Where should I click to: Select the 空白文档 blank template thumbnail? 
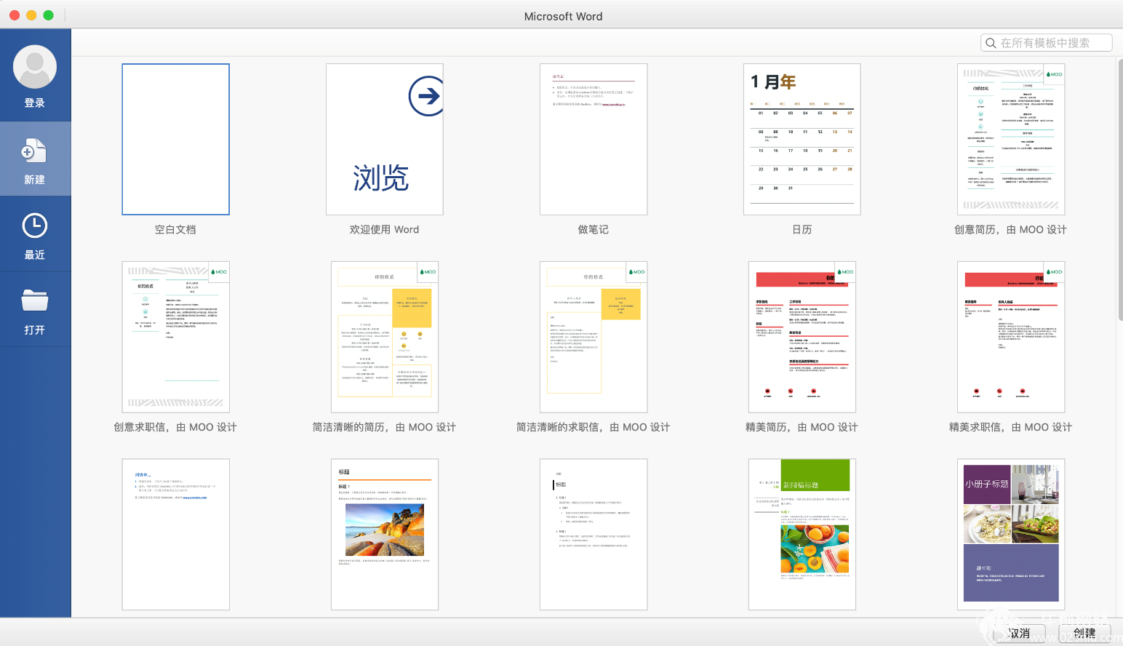[x=176, y=139]
